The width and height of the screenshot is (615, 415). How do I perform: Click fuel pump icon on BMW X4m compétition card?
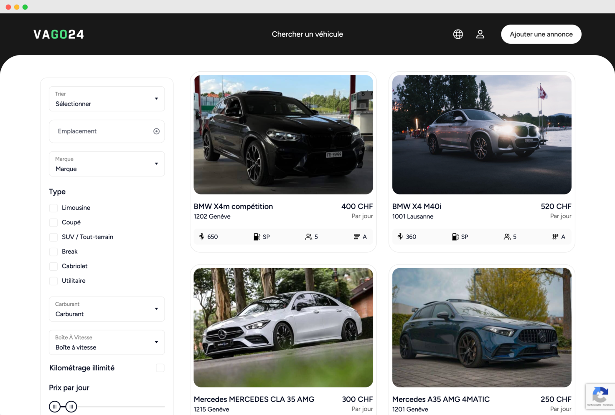tap(257, 236)
